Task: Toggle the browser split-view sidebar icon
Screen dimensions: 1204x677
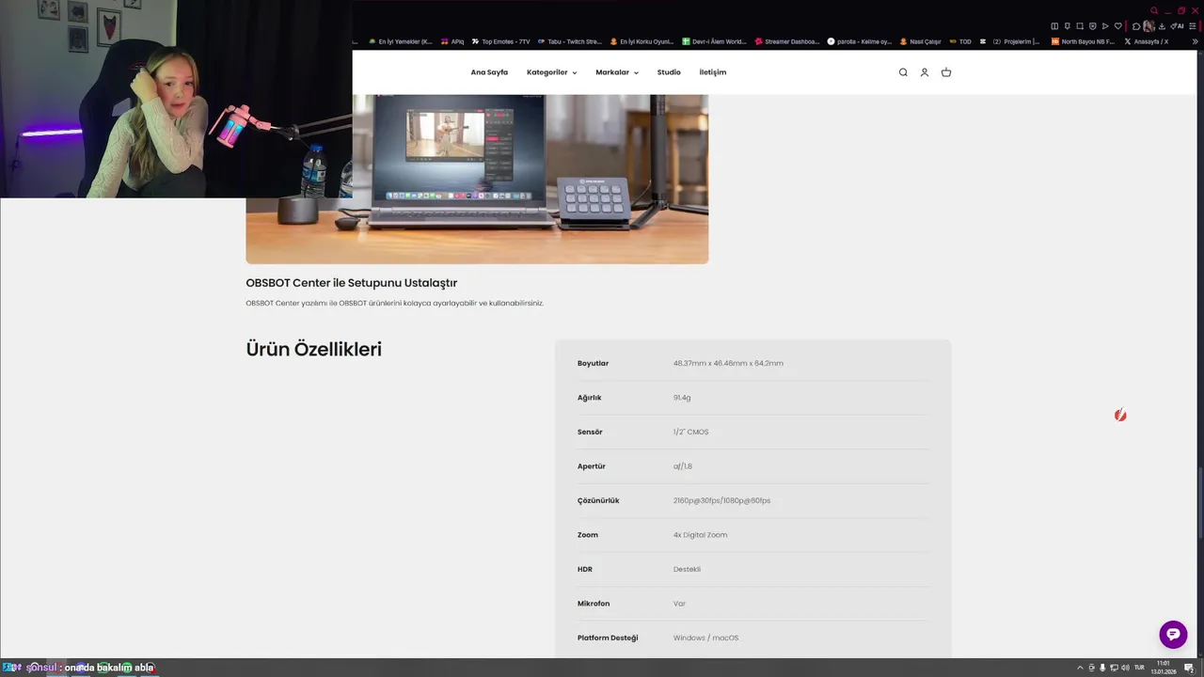Action: (x=1054, y=26)
